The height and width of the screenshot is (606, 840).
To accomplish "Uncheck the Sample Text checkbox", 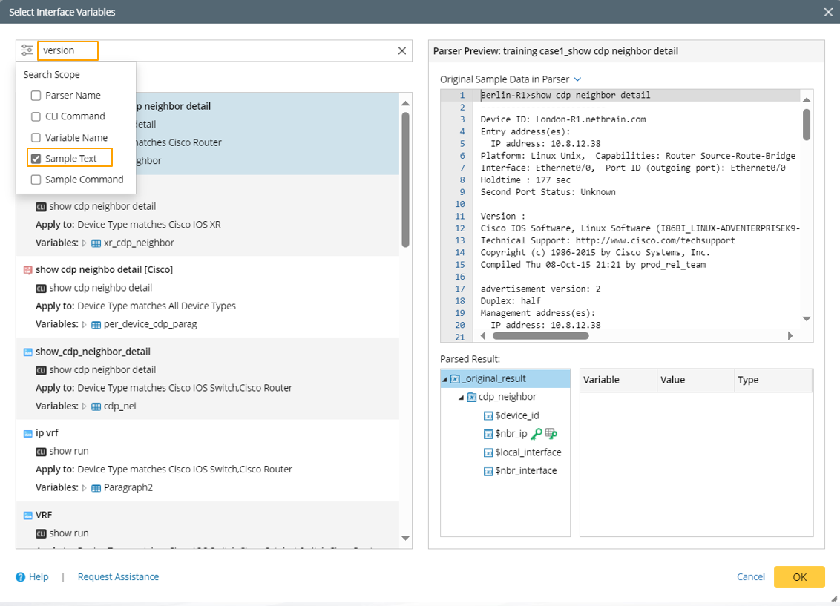I will [x=36, y=159].
